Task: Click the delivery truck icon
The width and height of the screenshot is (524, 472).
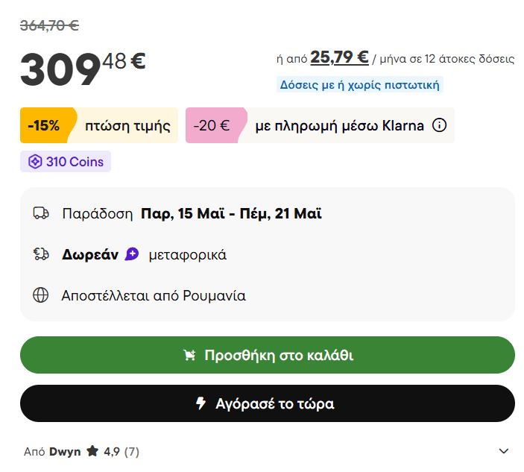Action: (x=41, y=213)
